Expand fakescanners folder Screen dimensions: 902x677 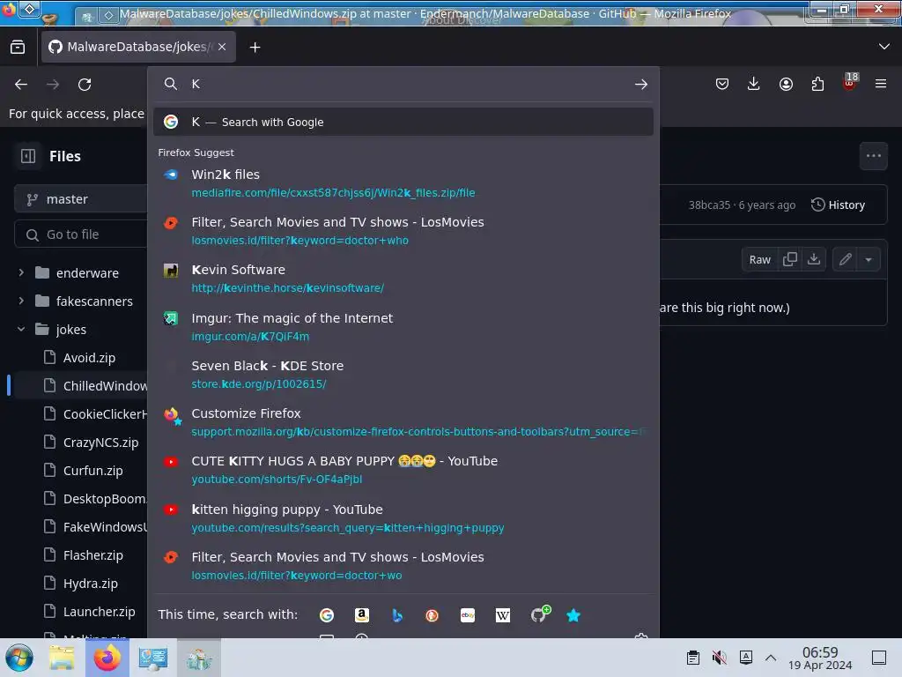click(x=21, y=301)
